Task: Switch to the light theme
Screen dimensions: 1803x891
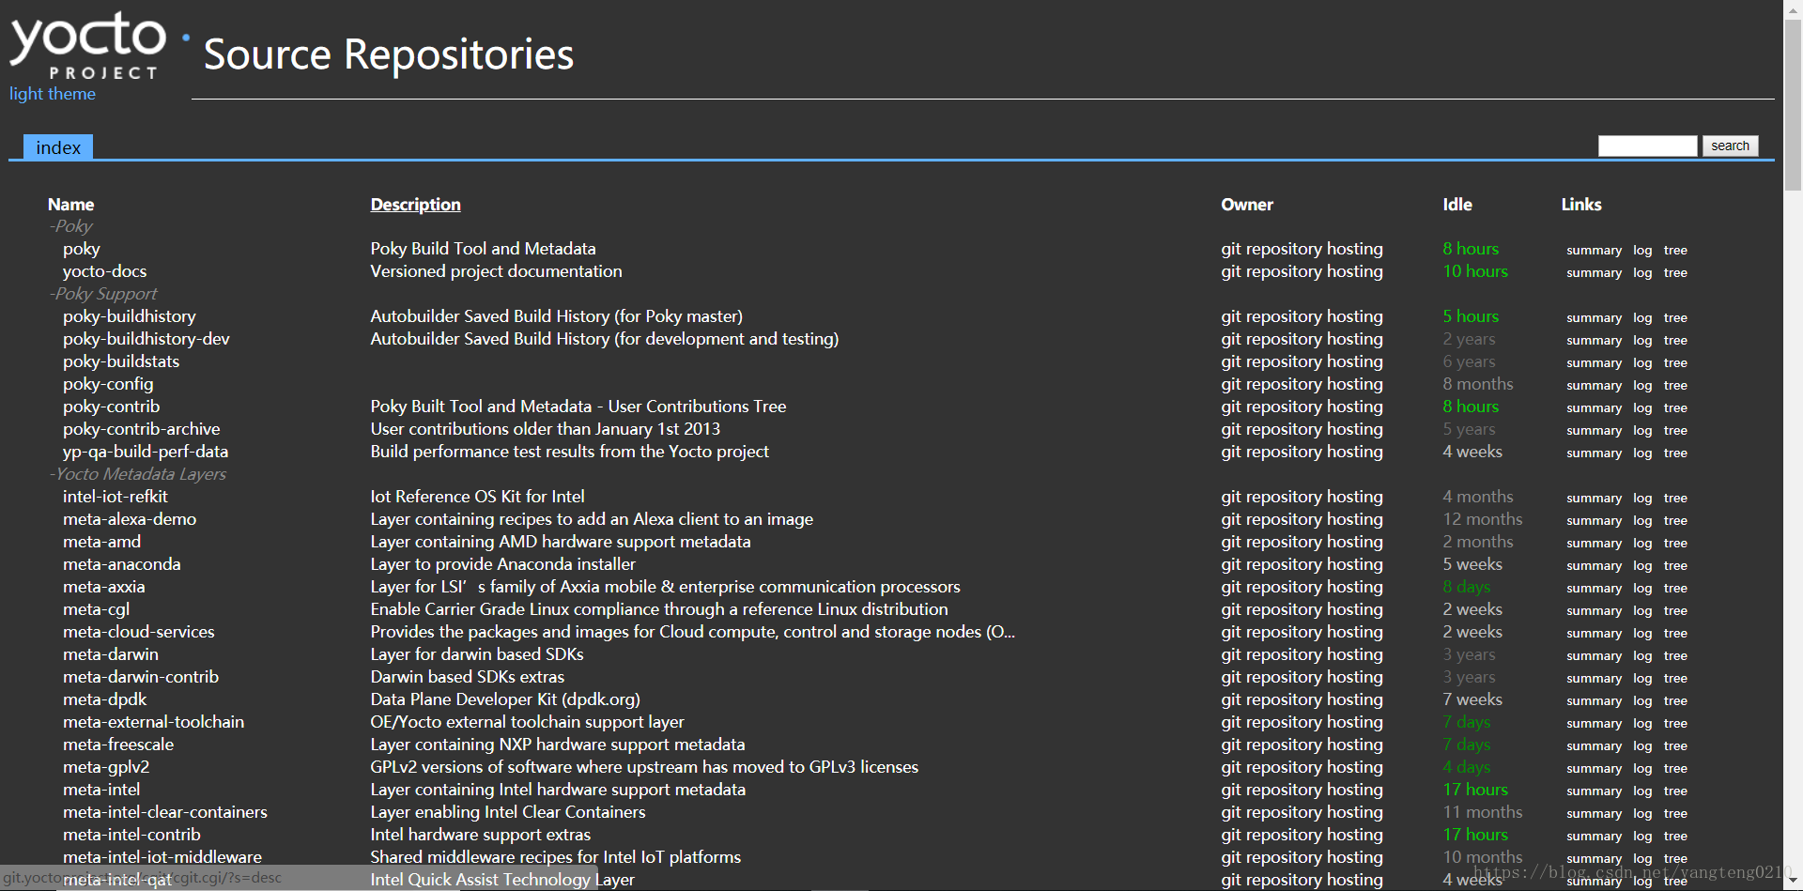Action: (x=53, y=94)
